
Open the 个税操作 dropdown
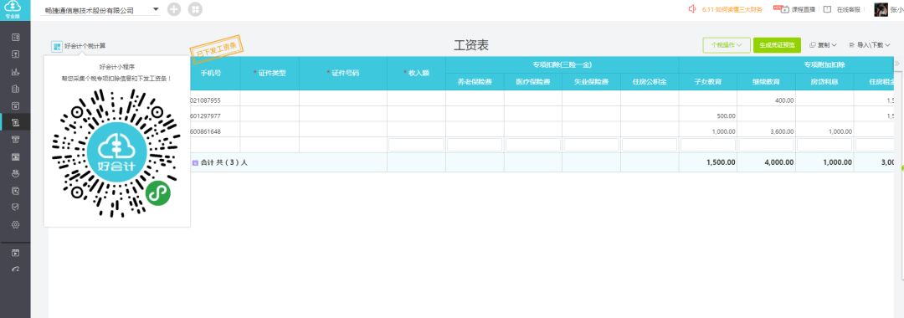(x=727, y=45)
